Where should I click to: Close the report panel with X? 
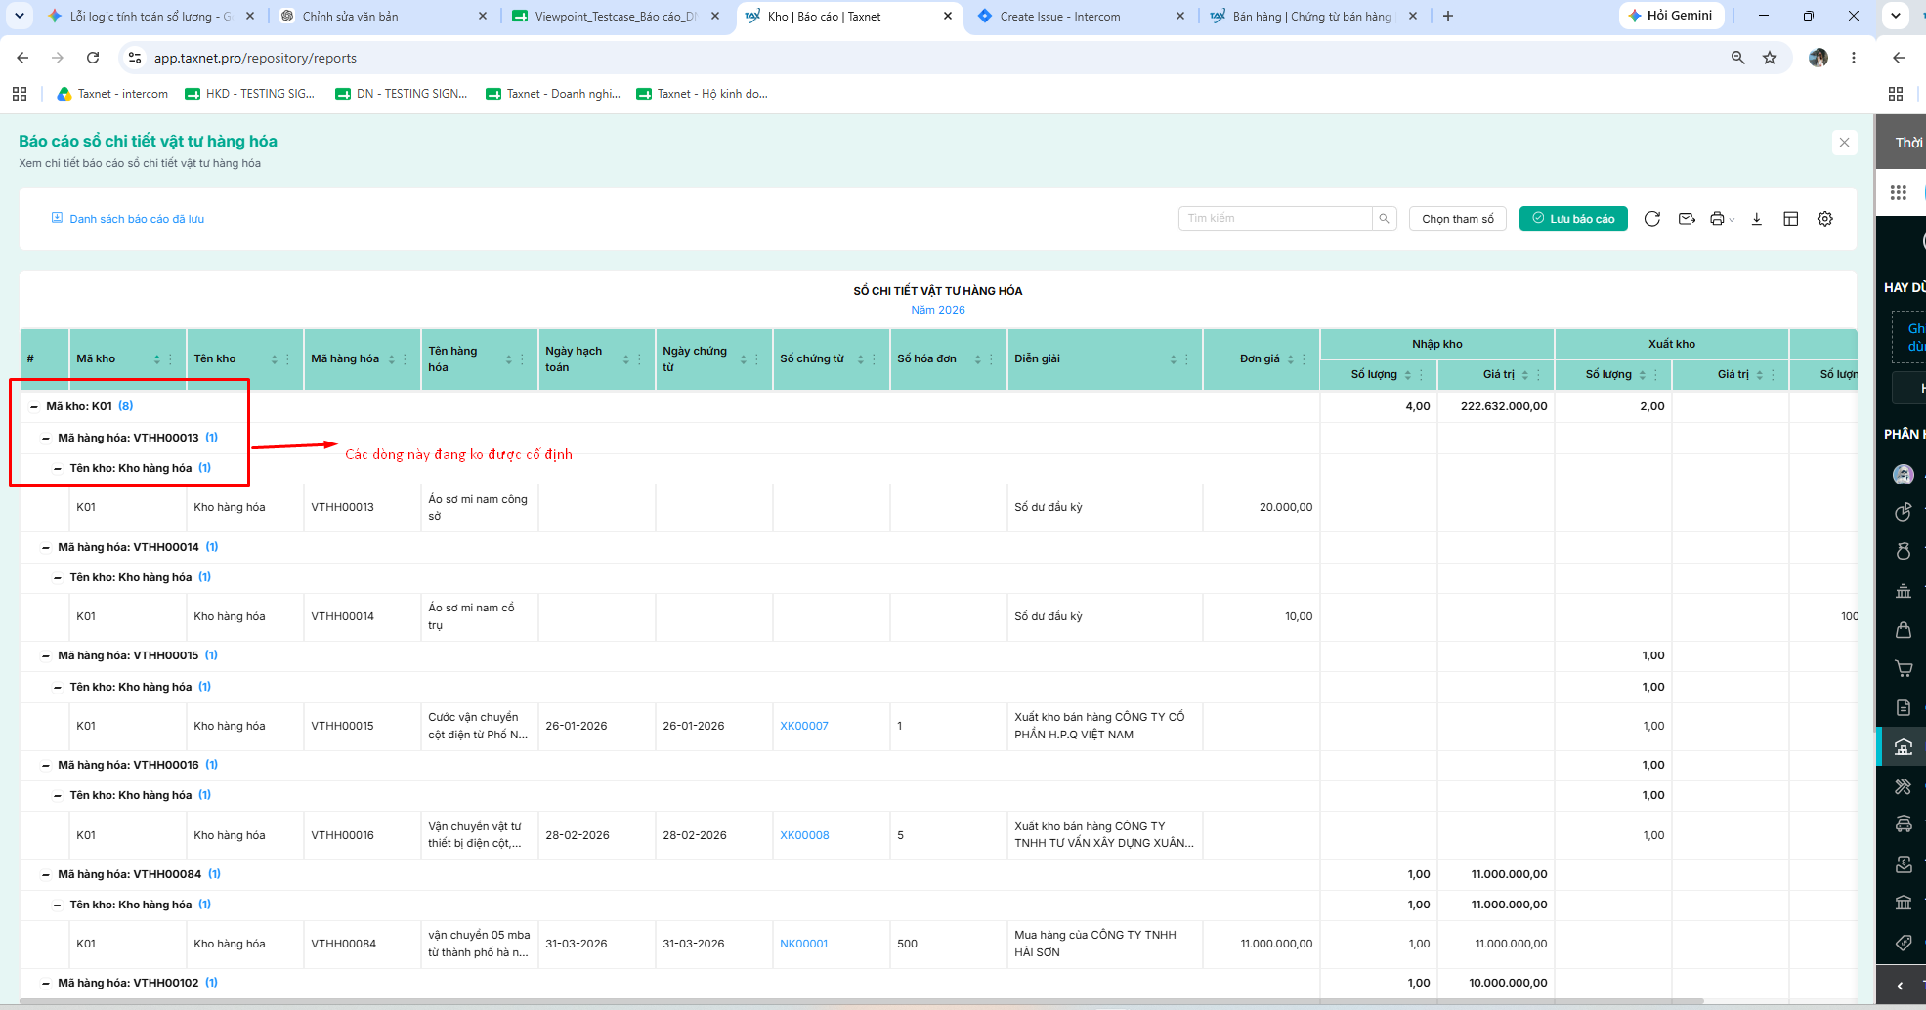pos(1844,143)
